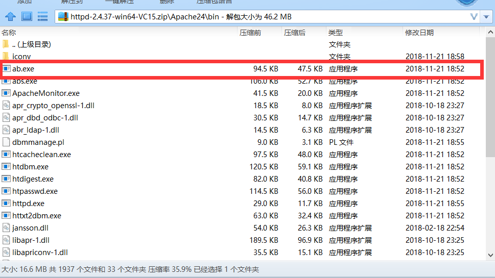This screenshot has height=278, width=495.
Task: Sort by 压缩后 column header
Action: [x=294, y=33]
